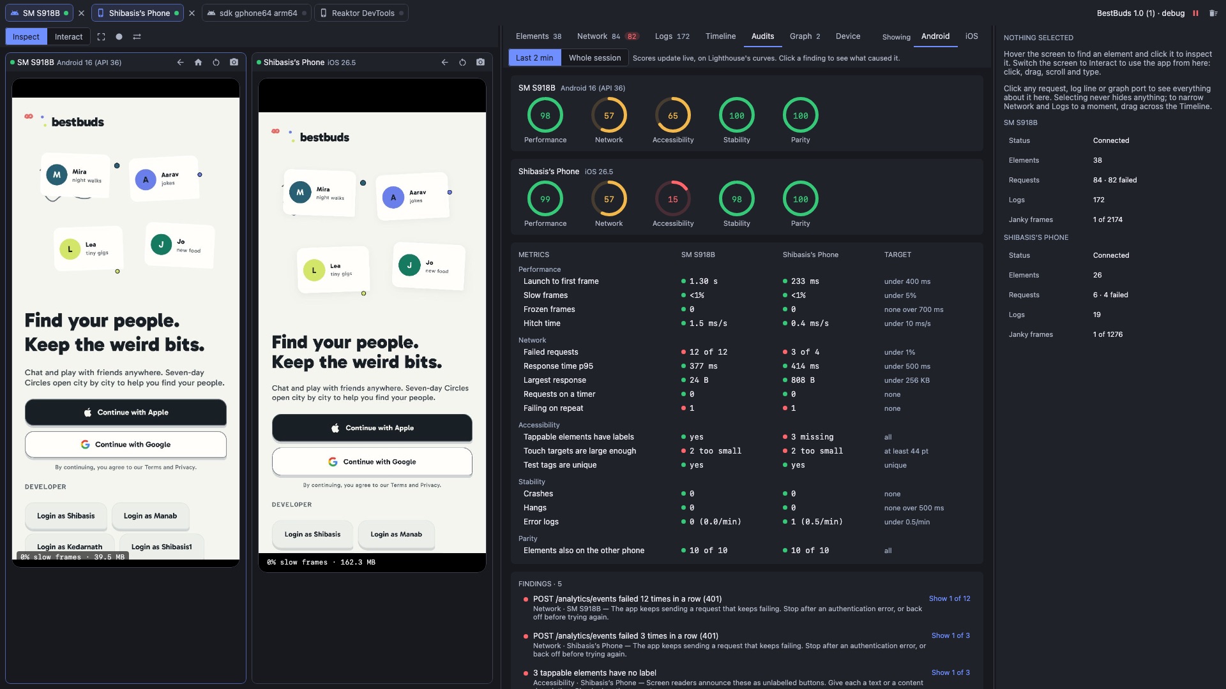Tap Continue with Apple on SM S918B
This screenshot has width=1226, height=689.
126,413
